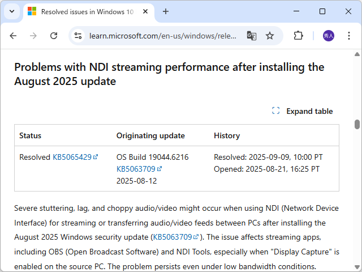Open the Extensions puzzle icon
The width and height of the screenshot is (362, 272).
(298, 36)
